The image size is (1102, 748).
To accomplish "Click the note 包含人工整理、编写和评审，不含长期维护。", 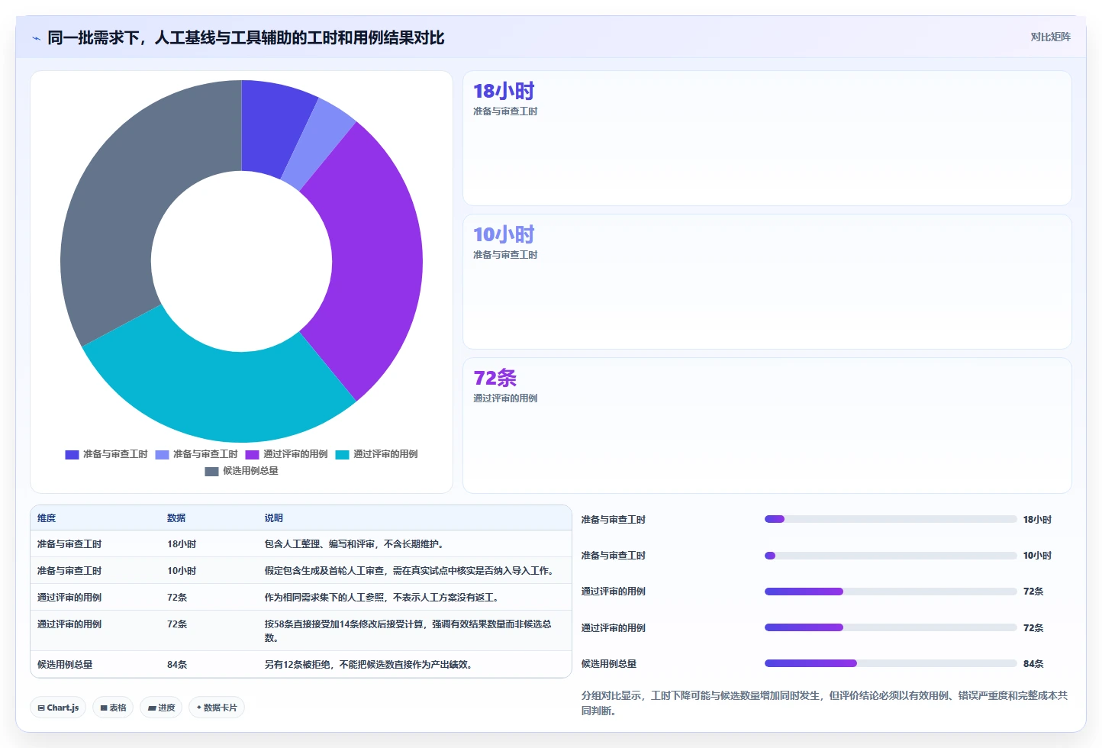I will tap(356, 544).
